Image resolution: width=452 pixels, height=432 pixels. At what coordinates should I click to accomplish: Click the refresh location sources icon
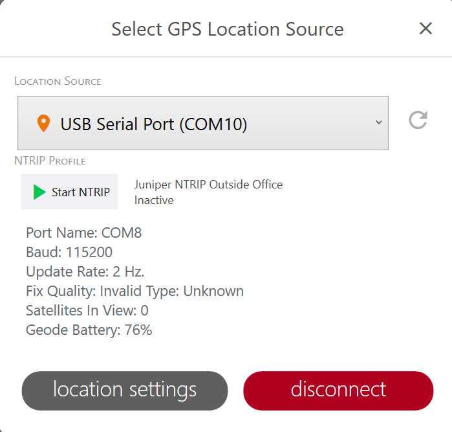[x=418, y=120]
